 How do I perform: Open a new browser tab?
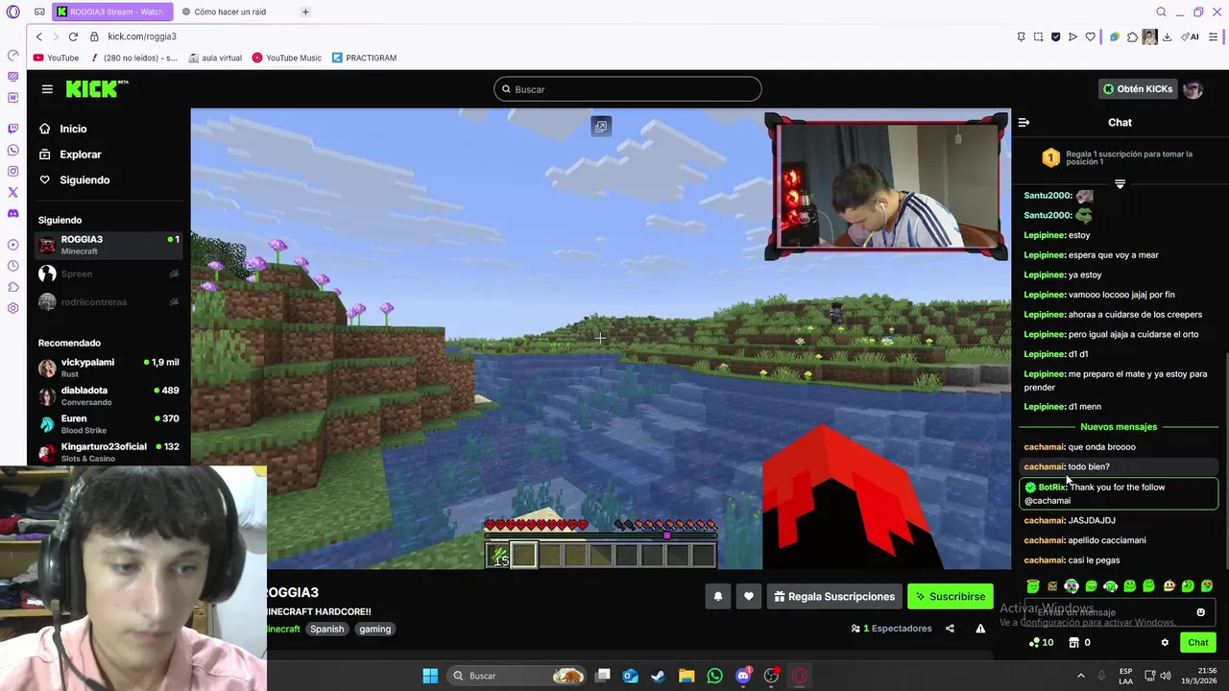click(305, 12)
